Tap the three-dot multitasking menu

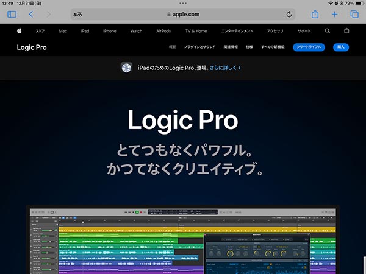(183, 3)
